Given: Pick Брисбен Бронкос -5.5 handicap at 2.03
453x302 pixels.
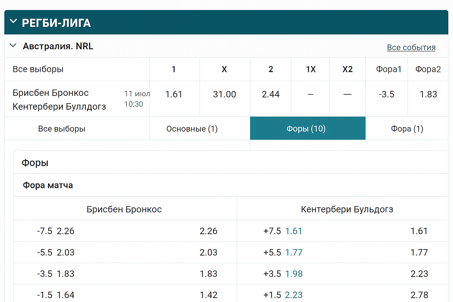Looking at the screenshot, I should point(208,252).
